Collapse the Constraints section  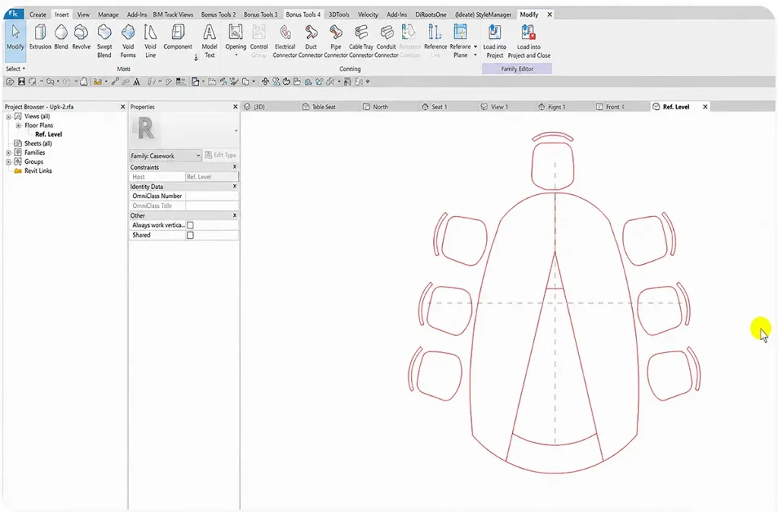point(235,167)
